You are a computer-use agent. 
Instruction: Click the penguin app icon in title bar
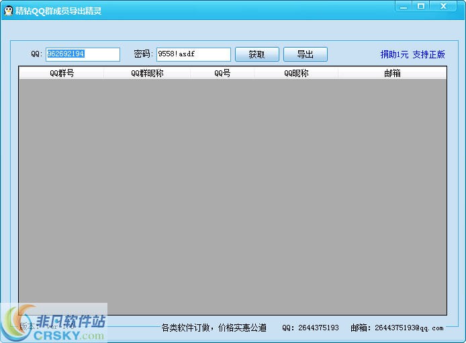pos(9,11)
